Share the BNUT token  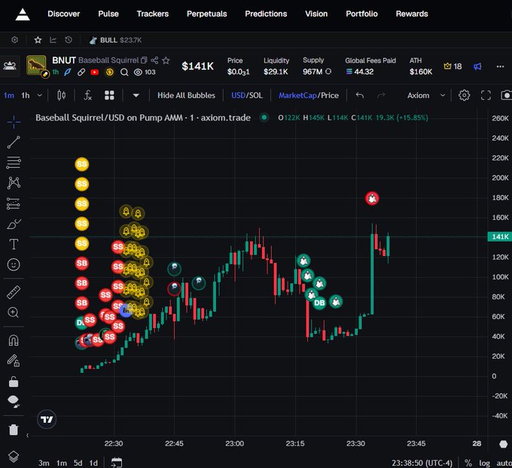tap(154, 60)
